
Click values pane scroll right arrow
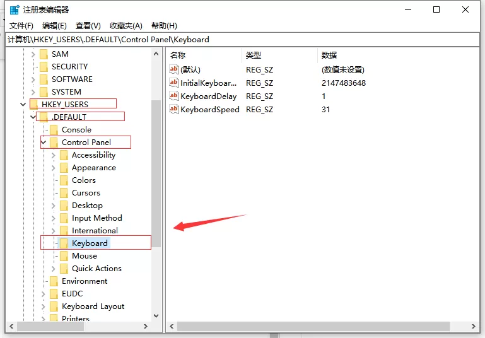473,326
